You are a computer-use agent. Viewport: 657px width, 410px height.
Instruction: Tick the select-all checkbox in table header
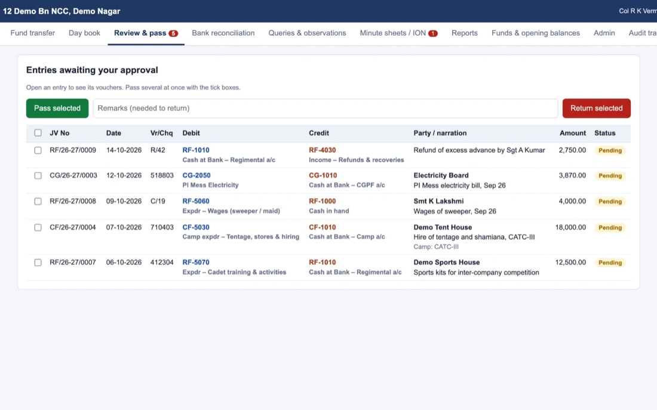click(38, 132)
